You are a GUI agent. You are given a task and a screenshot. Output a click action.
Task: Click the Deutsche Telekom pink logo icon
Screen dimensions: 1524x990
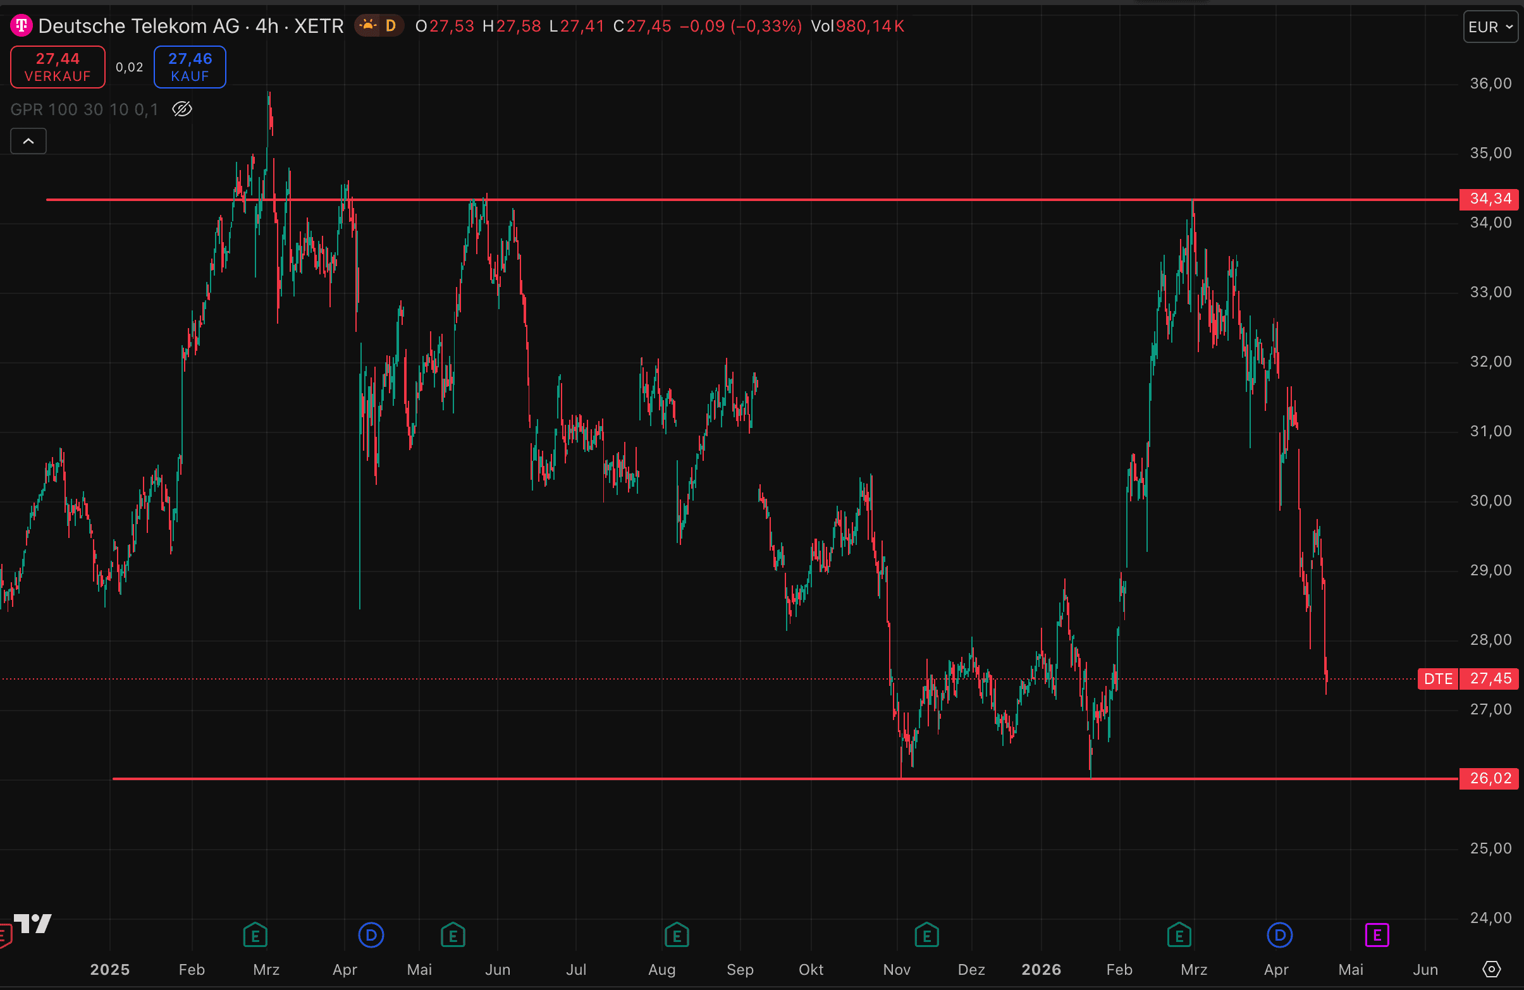point(21,25)
